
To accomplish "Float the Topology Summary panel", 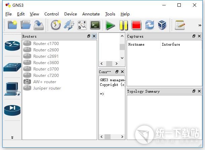I will pyautogui.click(x=194, y=91).
